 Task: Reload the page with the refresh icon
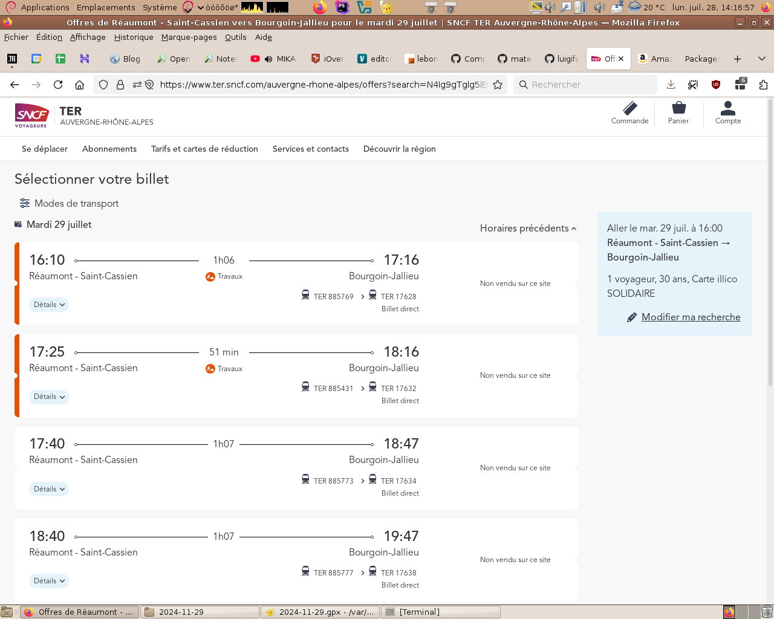pos(58,85)
